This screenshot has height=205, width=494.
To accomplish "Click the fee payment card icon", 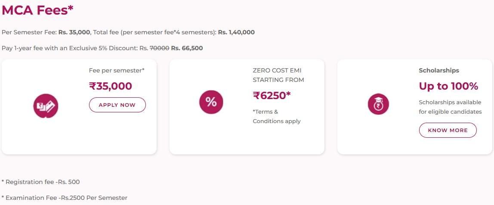I will coord(46,106).
